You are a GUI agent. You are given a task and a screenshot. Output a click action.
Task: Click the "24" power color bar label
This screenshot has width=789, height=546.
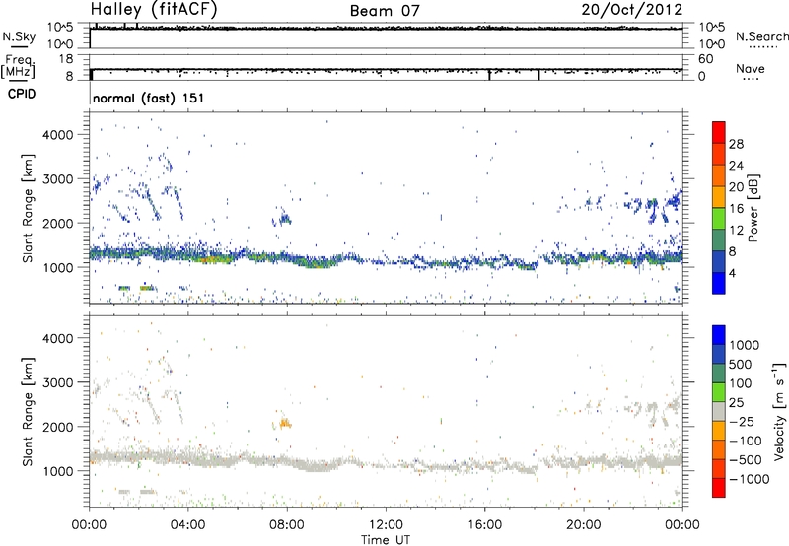[736, 166]
